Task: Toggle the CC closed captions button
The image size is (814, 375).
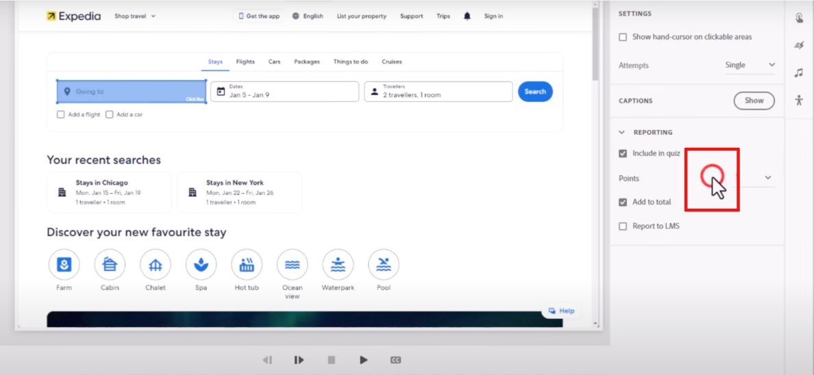Action: tap(395, 360)
